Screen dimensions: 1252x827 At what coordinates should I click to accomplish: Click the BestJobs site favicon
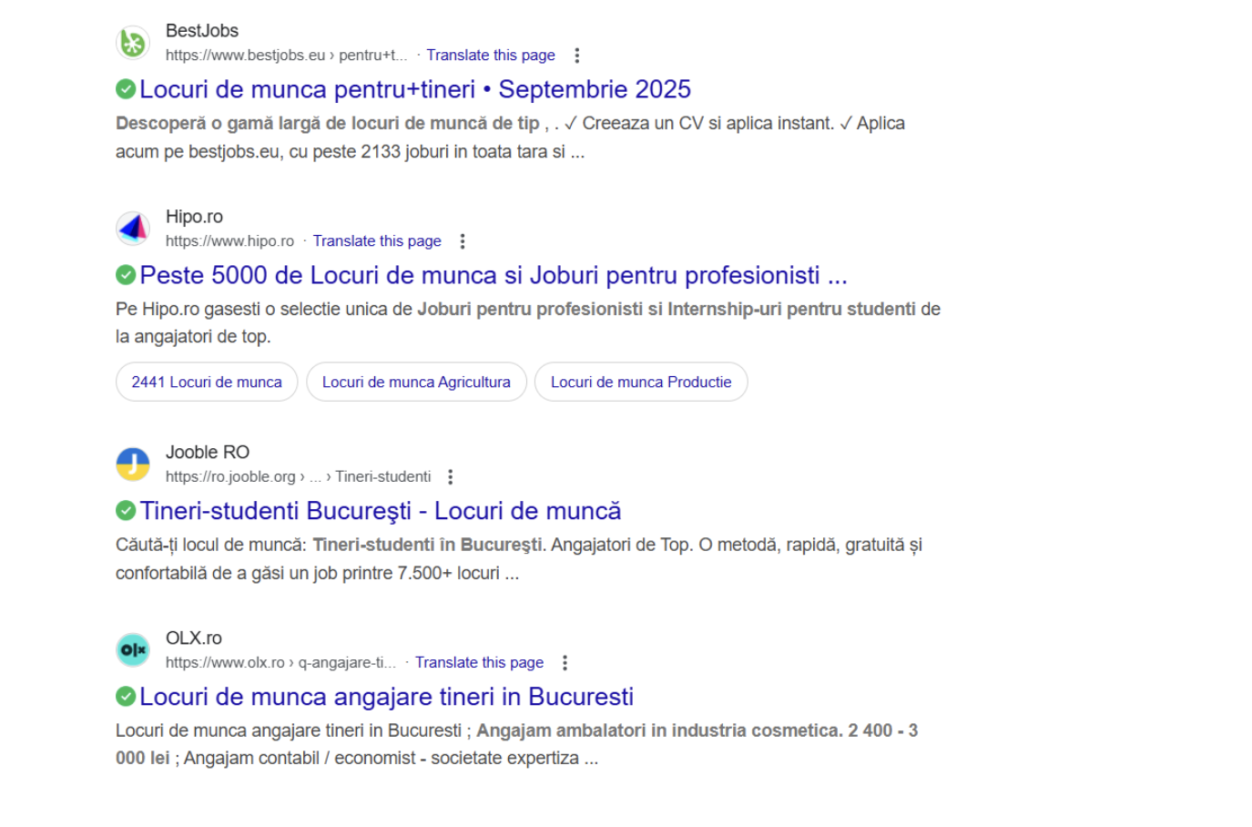click(x=133, y=43)
